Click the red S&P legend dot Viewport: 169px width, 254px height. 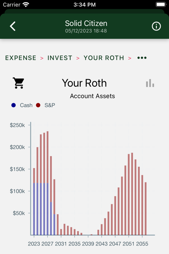coord(38,105)
